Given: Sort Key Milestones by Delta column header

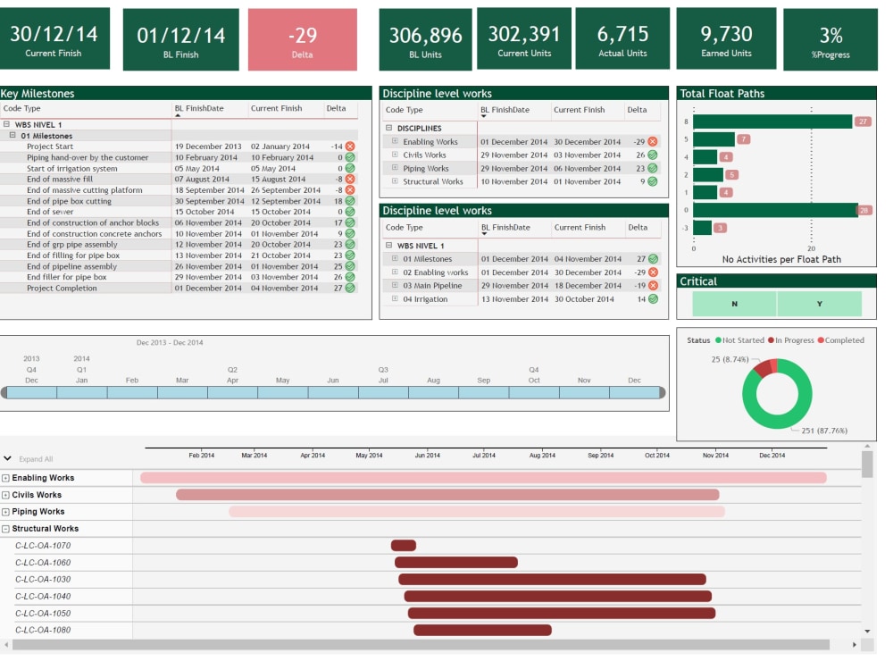Looking at the screenshot, I should [336, 108].
